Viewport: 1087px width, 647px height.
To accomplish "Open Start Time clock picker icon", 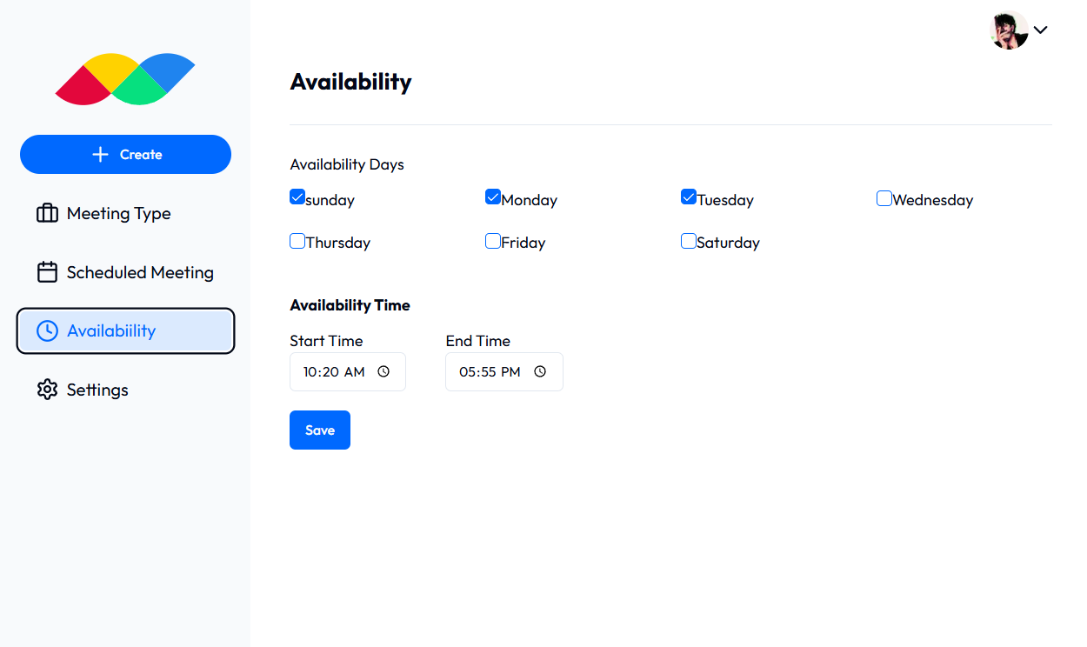I will click(x=383, y=371).
